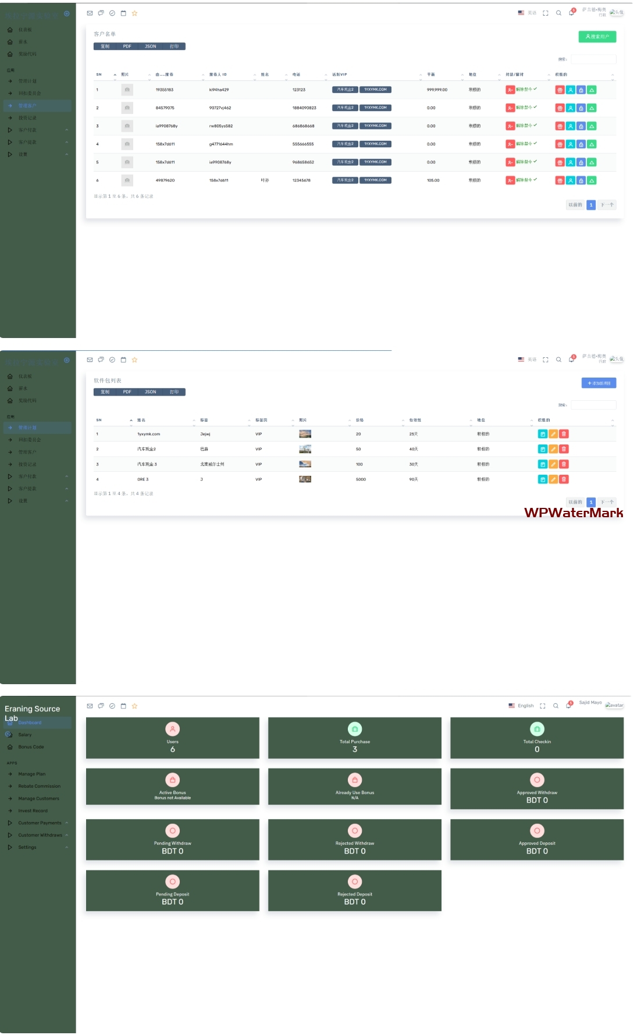The height and width of the screenshot is (1035, 641).
Task: Click the search input above the customer table
Action: pos(593,59)
